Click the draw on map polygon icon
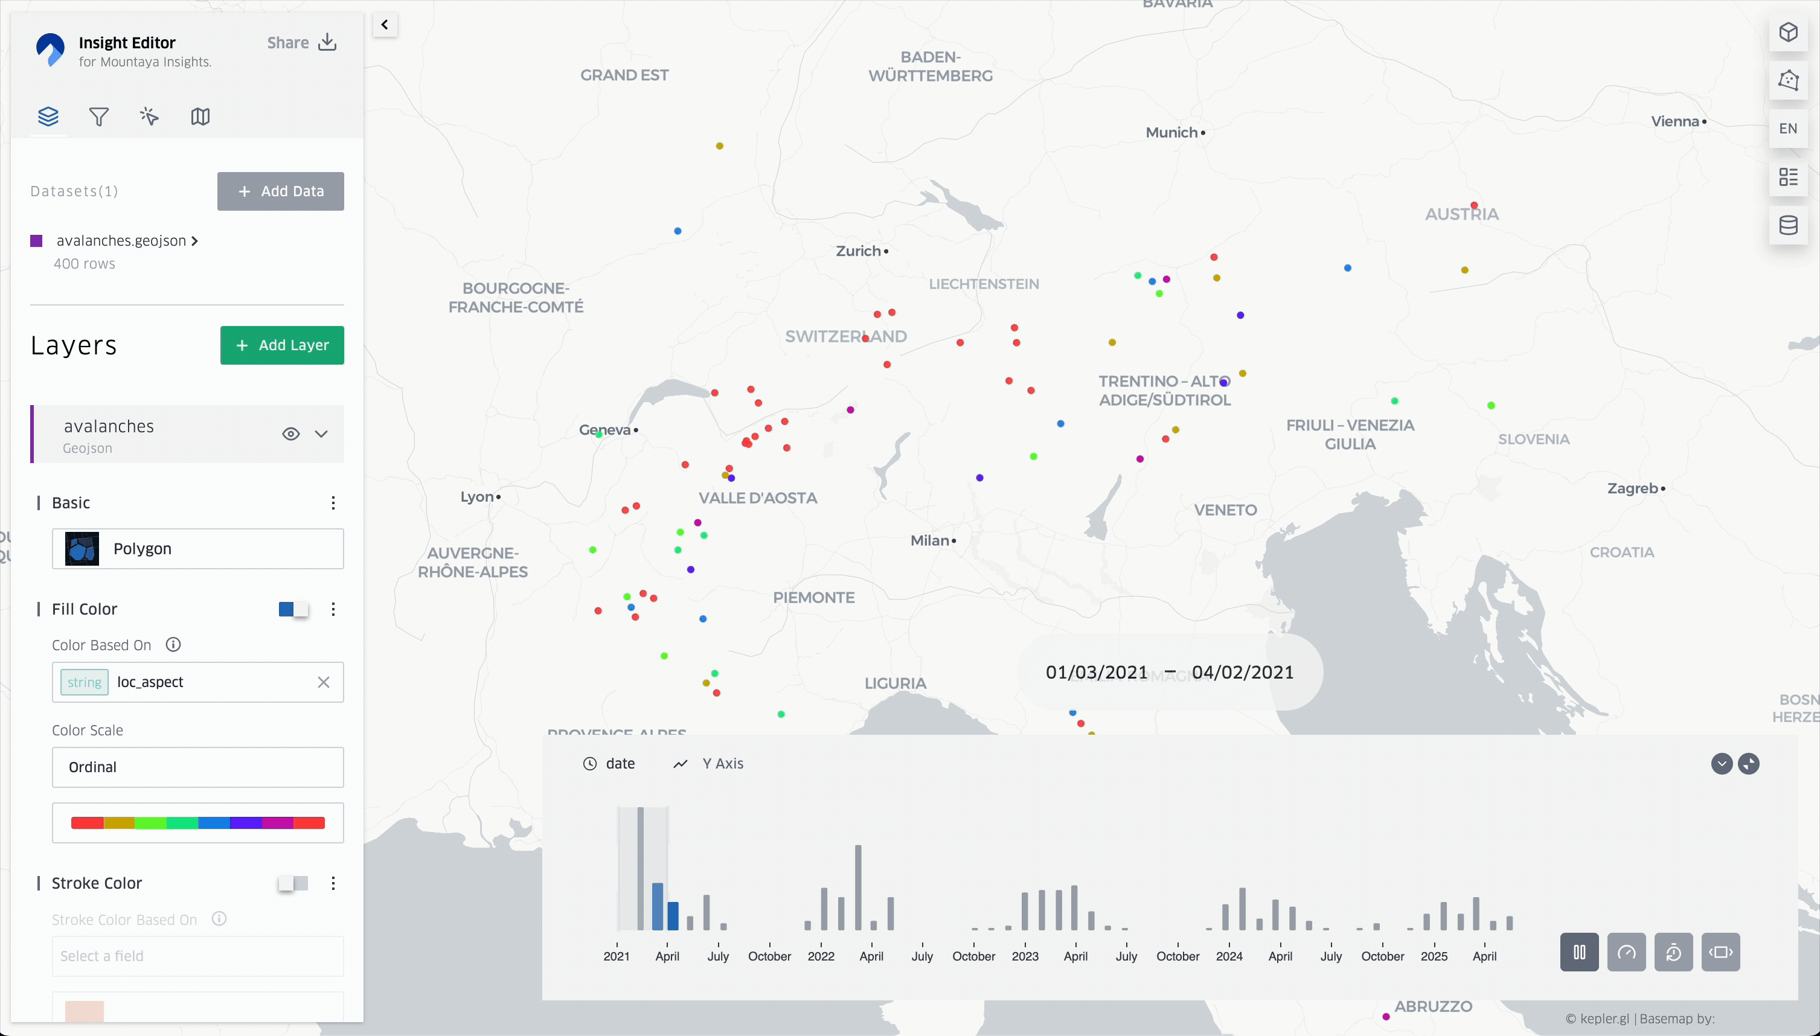The image size is (1820, 1036). click(x=1788, y=80)
